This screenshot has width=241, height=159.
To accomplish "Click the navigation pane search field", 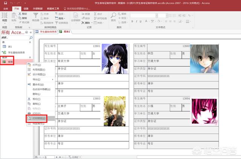I will pyautogui.click(x=15, y=37).
